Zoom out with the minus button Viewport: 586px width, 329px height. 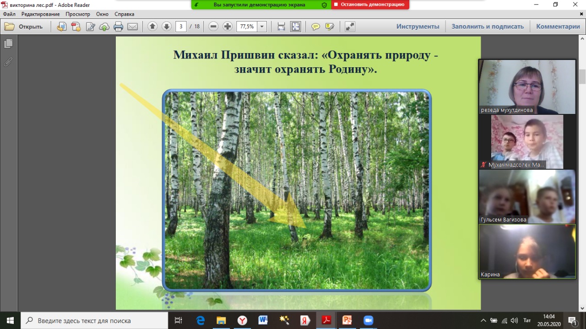213,27
